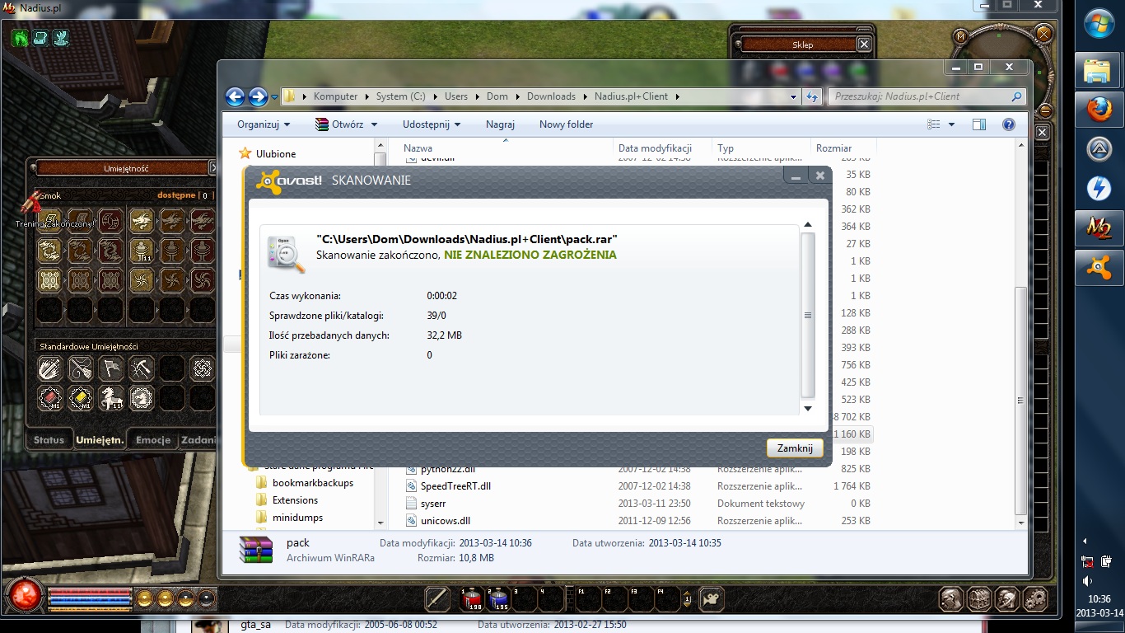Open the Windows Start orb
Screen dimensions: 1125x633
click(1099, 26)
